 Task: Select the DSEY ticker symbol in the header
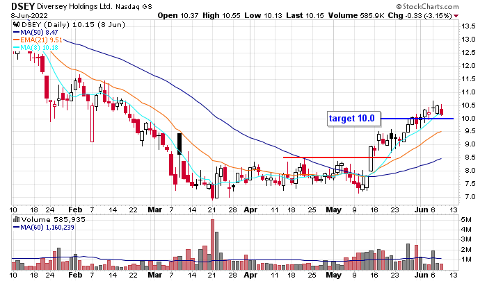[x=23, y=6]
